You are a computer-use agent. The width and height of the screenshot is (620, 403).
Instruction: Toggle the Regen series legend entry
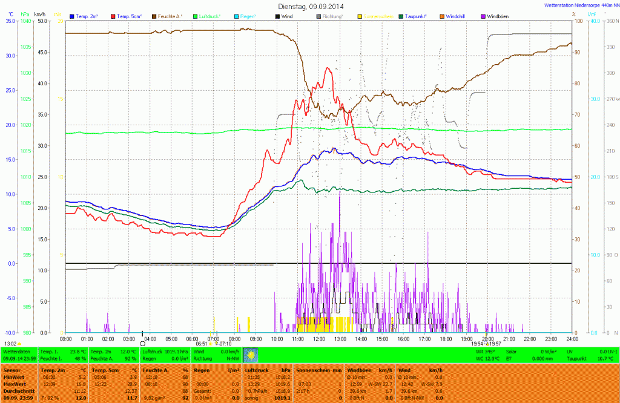(246, 15)
